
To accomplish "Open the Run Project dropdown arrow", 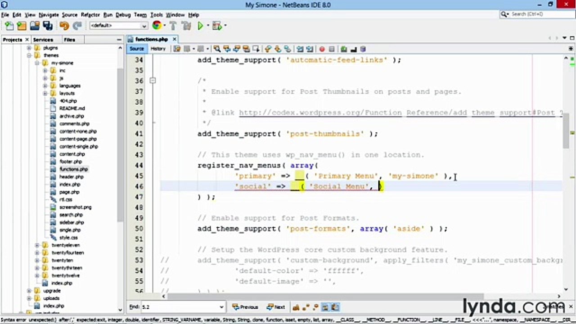I will [207, 26].
